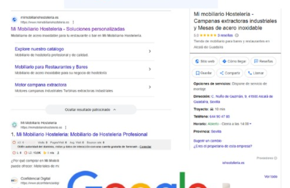Click the Confidencial Digital site name
Screen dimensions: 290x188
coord(35,179)
